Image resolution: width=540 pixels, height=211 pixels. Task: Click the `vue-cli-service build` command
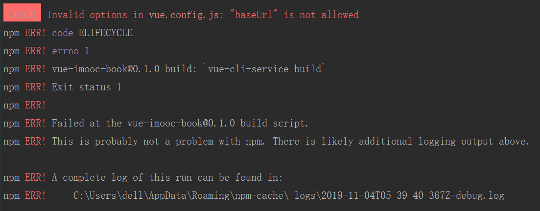[x=264, y=69]
